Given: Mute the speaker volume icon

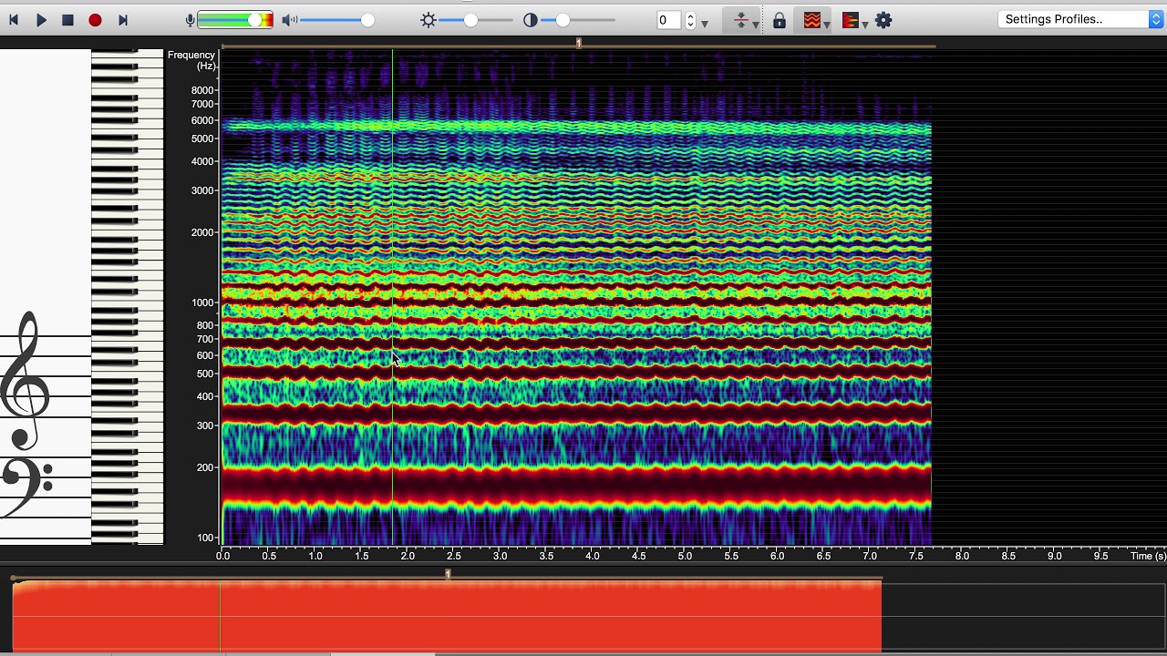Looking at the screenshot, I should point(290,20).
